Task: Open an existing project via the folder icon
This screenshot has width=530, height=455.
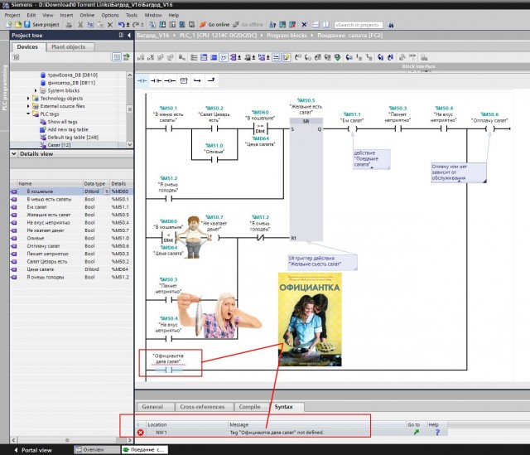Action: tap(18, 24)
